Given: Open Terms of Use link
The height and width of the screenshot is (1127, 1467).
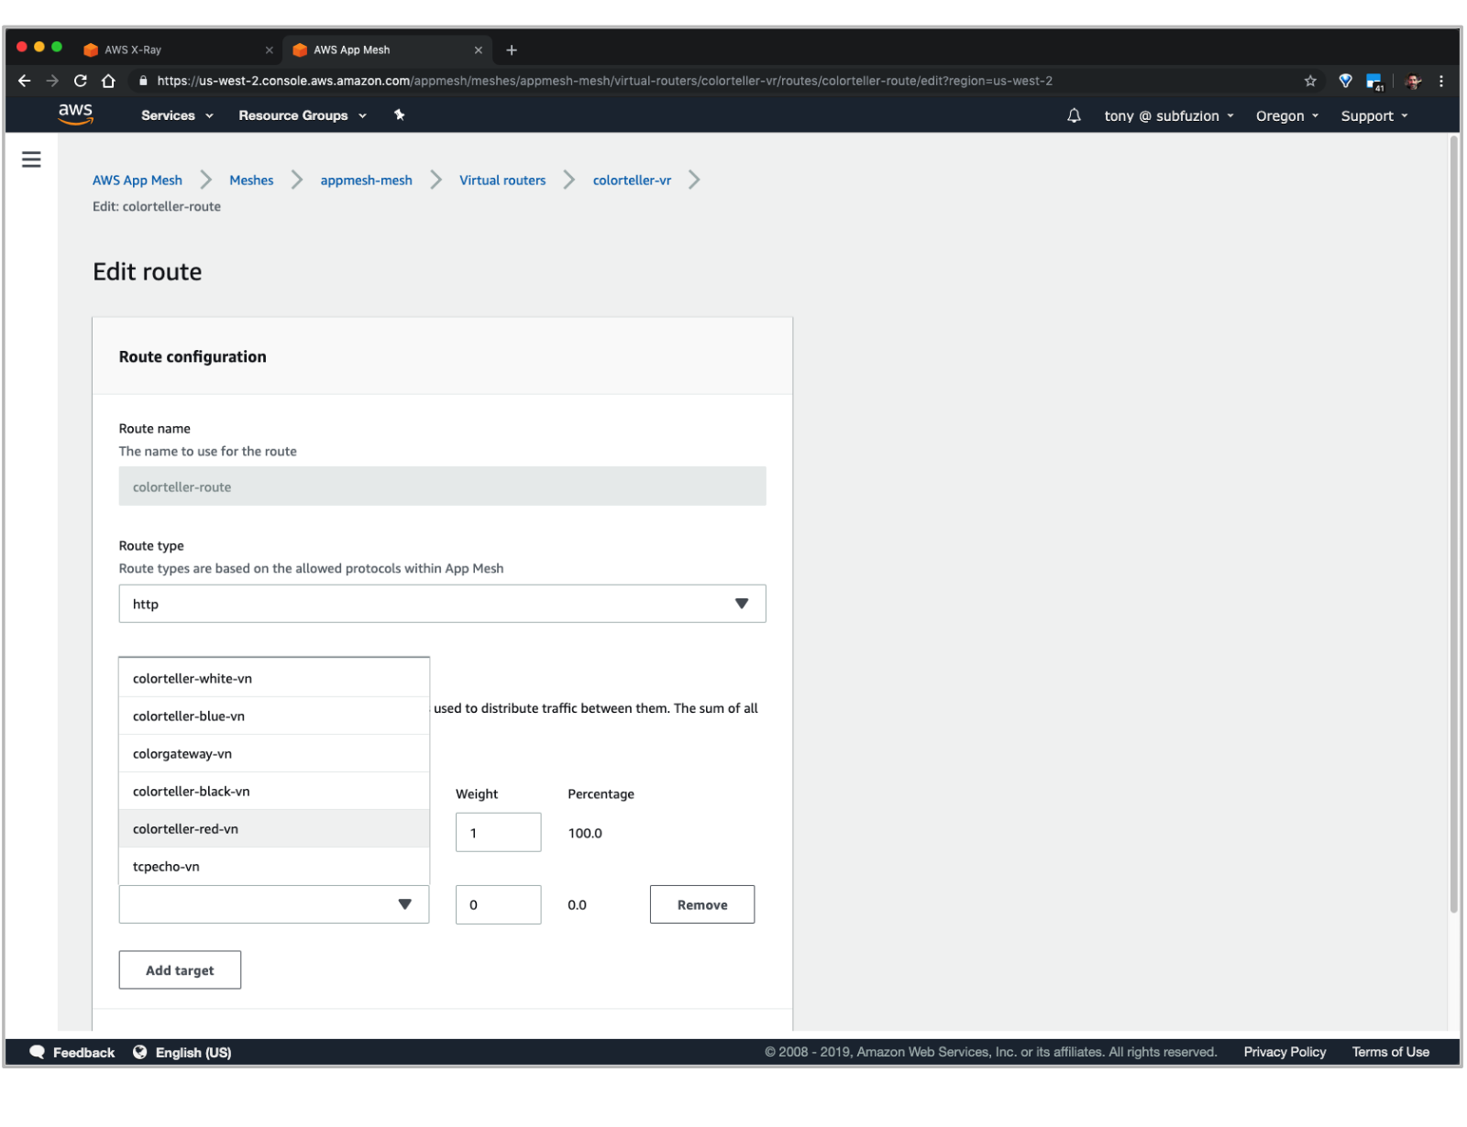Looking at the screenshot, I should point(1390,1052).
